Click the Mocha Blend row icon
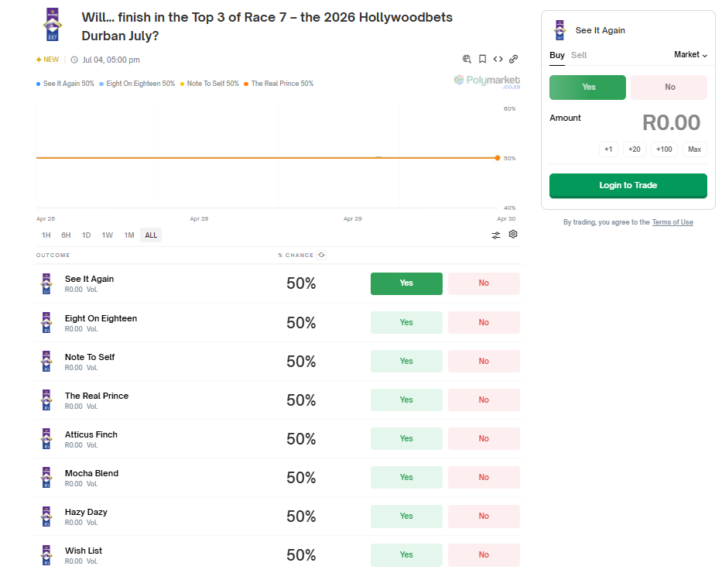 (46, 477)
